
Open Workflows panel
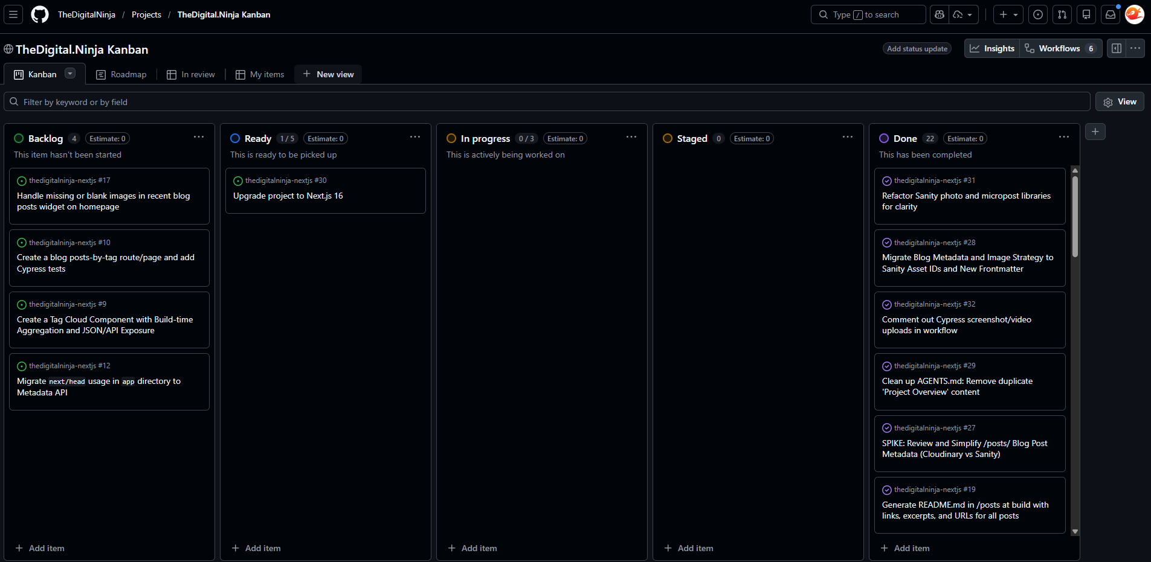pos(1060,48)
